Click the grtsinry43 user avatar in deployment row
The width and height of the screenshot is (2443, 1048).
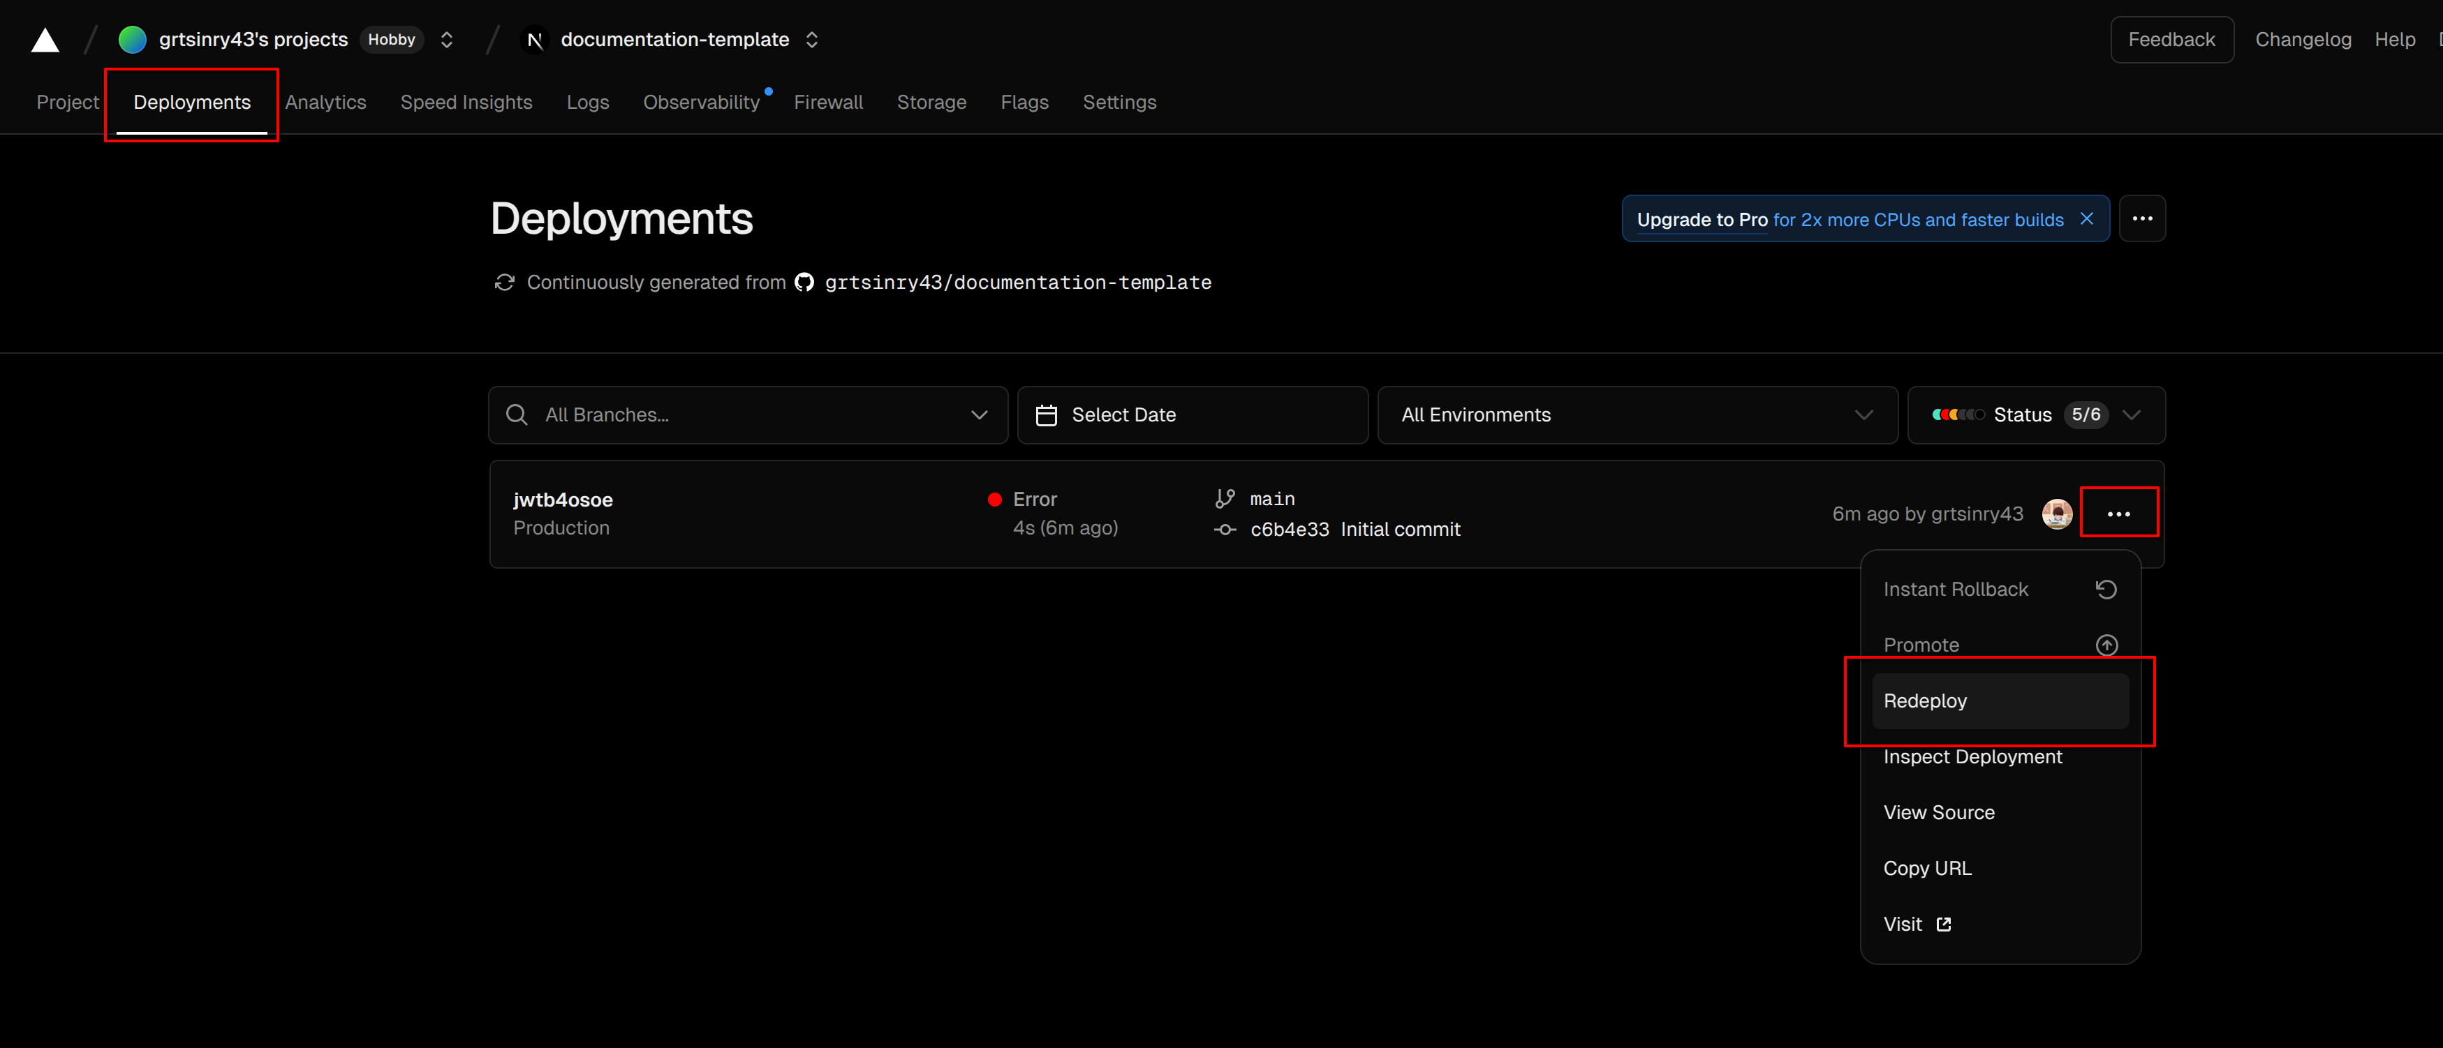[2056, 514]
